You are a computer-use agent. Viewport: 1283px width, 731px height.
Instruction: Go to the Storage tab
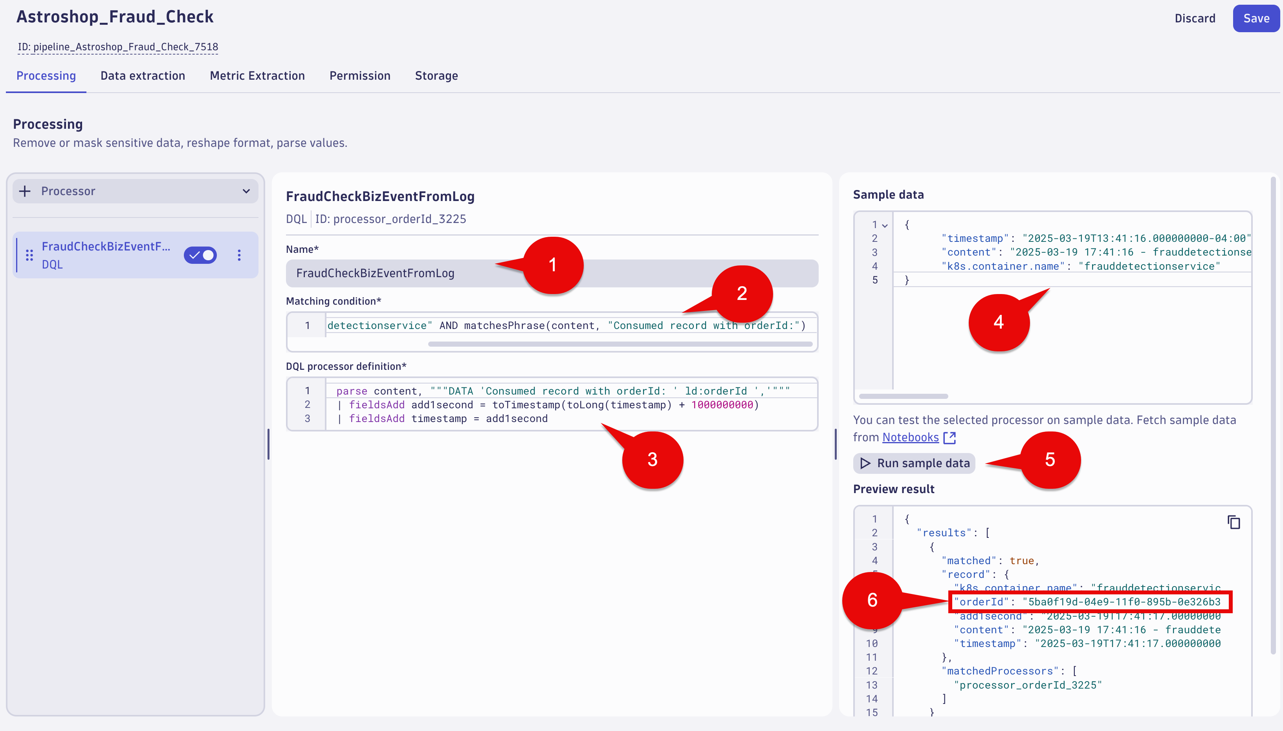point(436,76)
